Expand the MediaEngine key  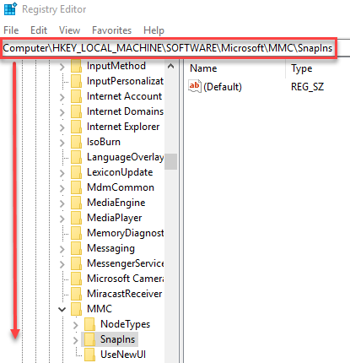[x=62, y=203]
